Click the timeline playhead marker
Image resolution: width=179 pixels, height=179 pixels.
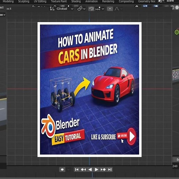pyautogui.click(x=92, y=175)
